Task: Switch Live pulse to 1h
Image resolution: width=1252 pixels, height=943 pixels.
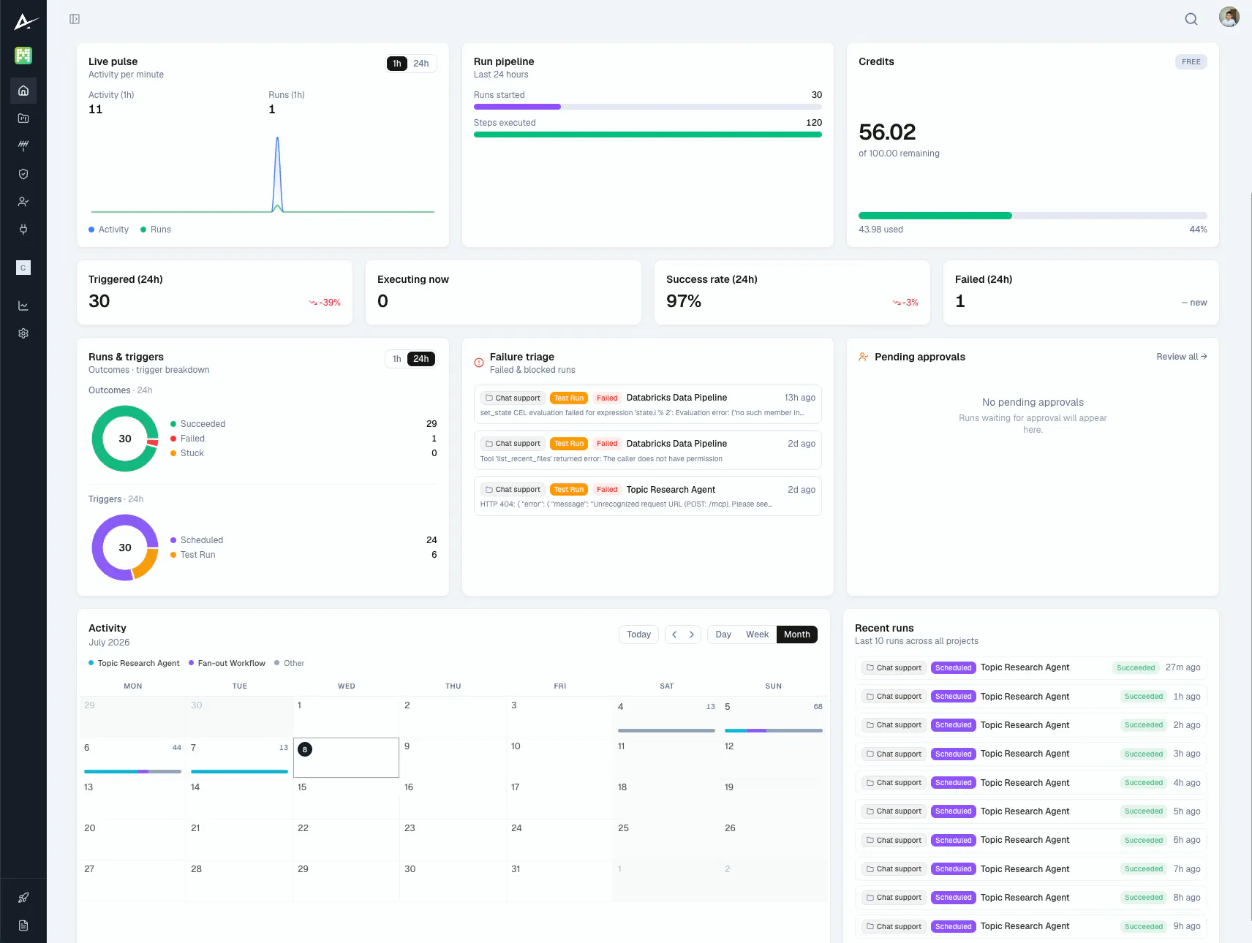Action: (397, 64)
